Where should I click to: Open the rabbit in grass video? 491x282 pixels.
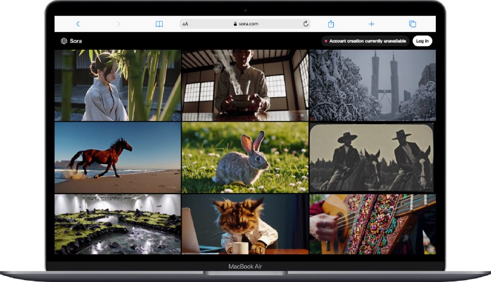point(245,157)
